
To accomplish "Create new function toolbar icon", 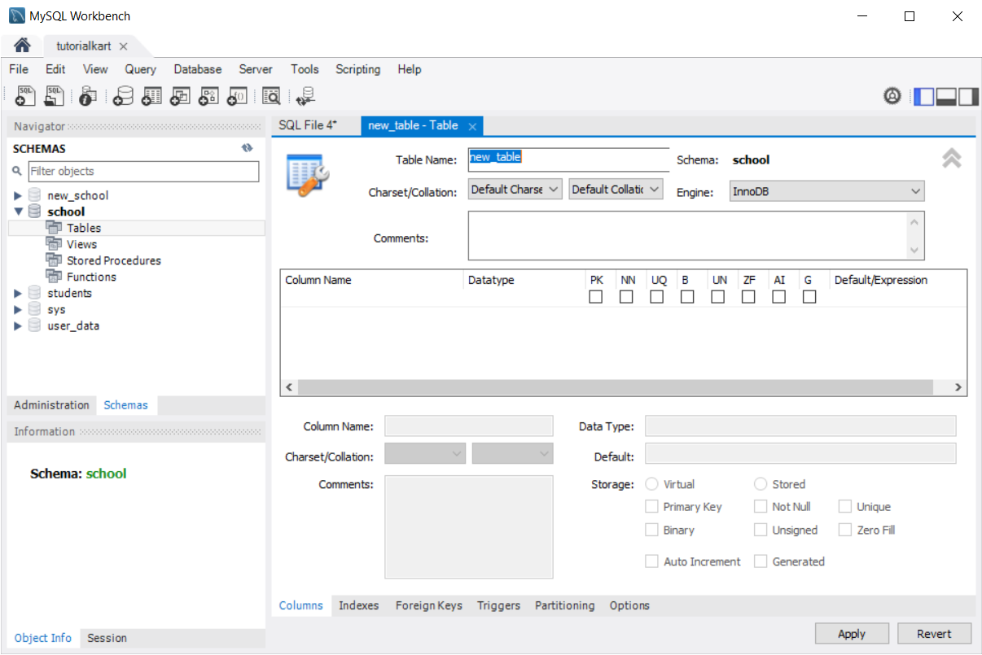I will pyautogui.click(x=237, y=96).
